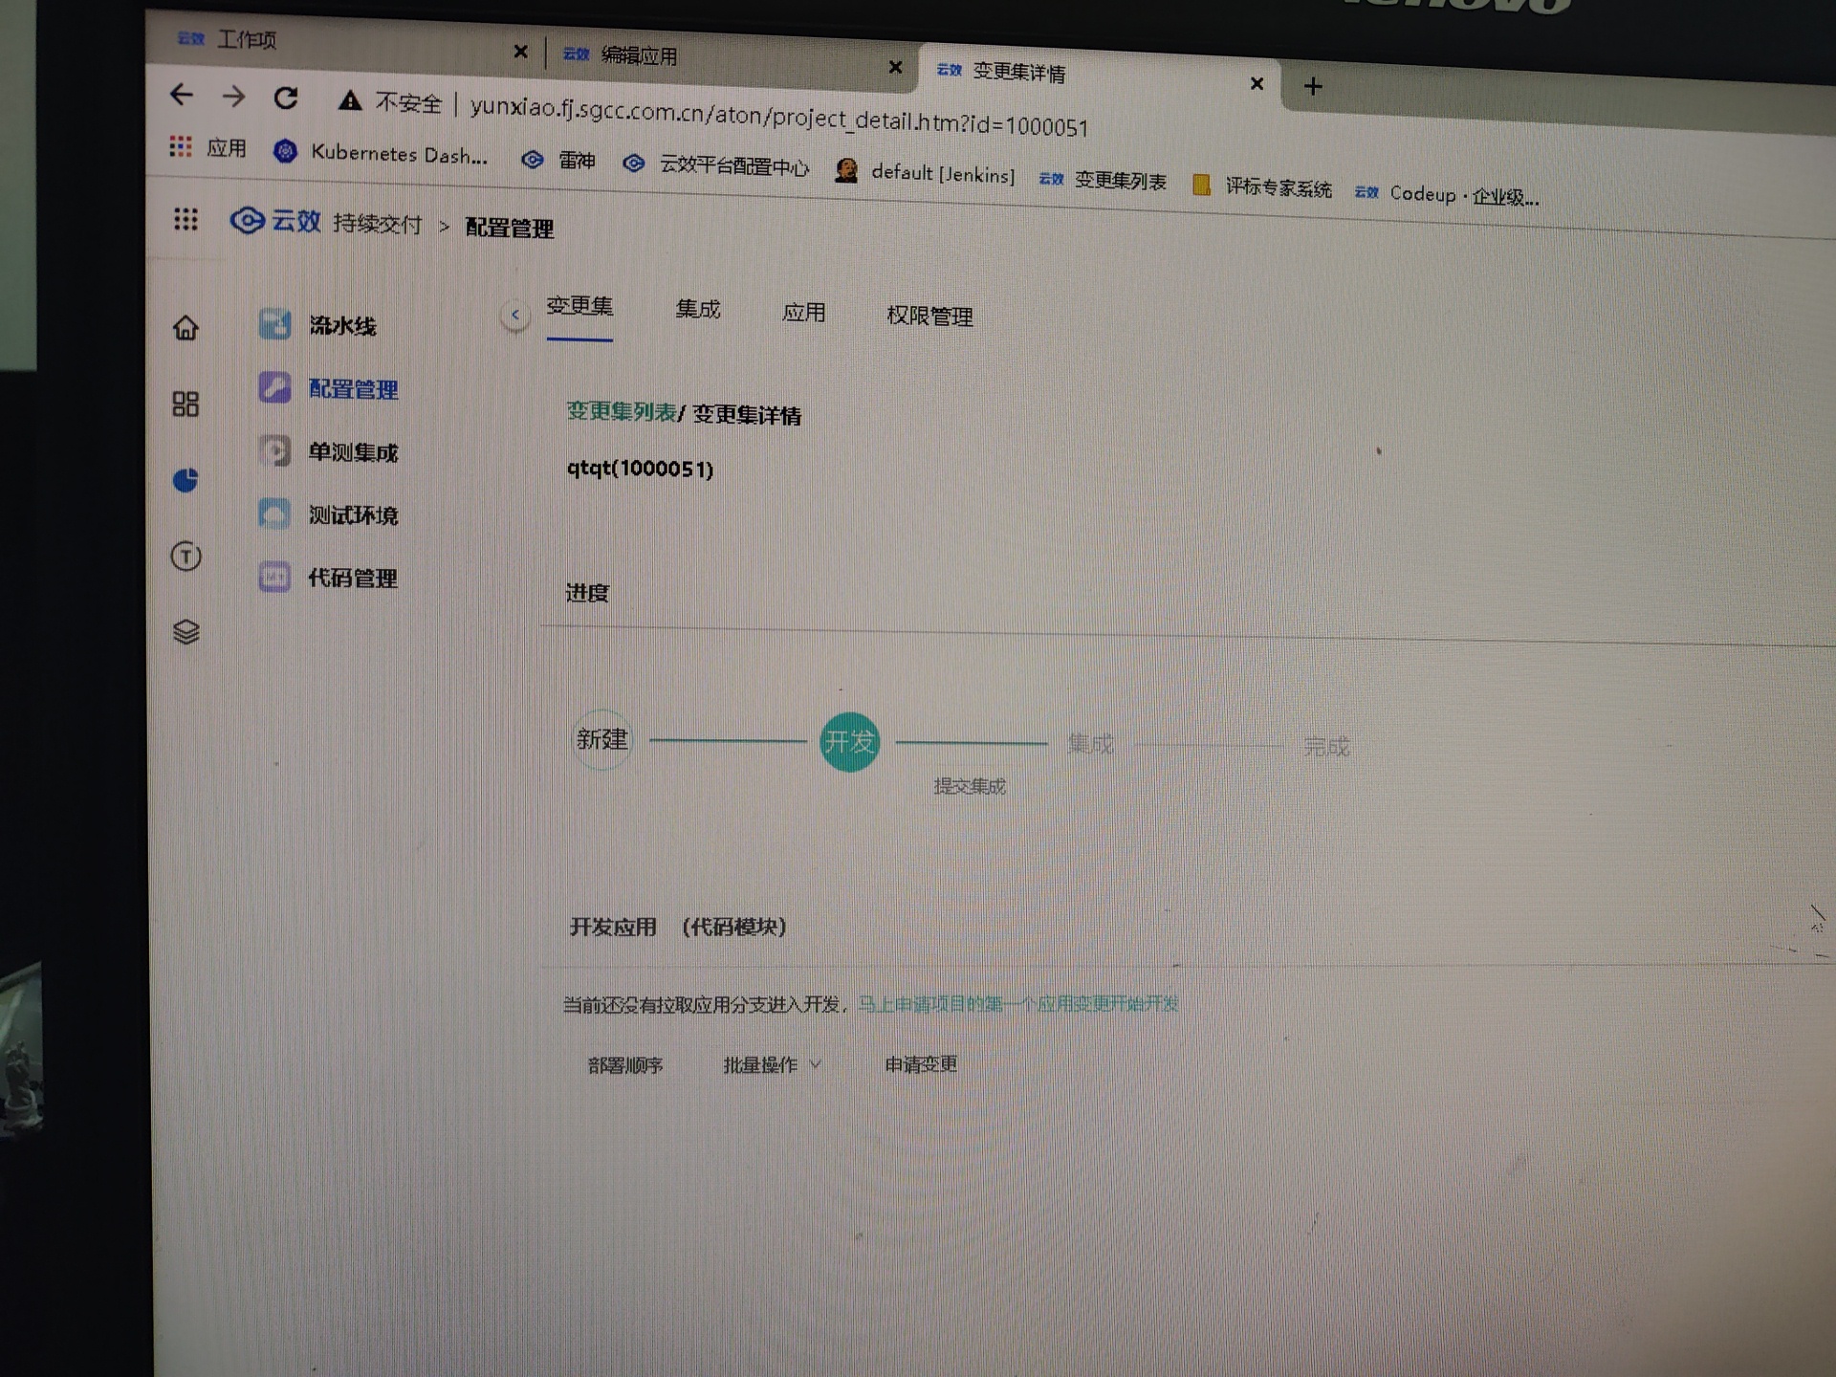Open 代码管理 in the side menu
This screenshot has height=1377, width=1836.
351,578
